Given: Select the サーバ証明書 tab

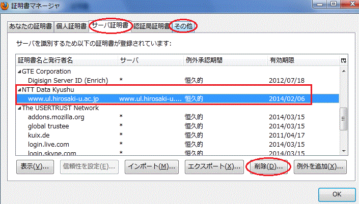Looking at the screenshot, I should coord(111,25).
